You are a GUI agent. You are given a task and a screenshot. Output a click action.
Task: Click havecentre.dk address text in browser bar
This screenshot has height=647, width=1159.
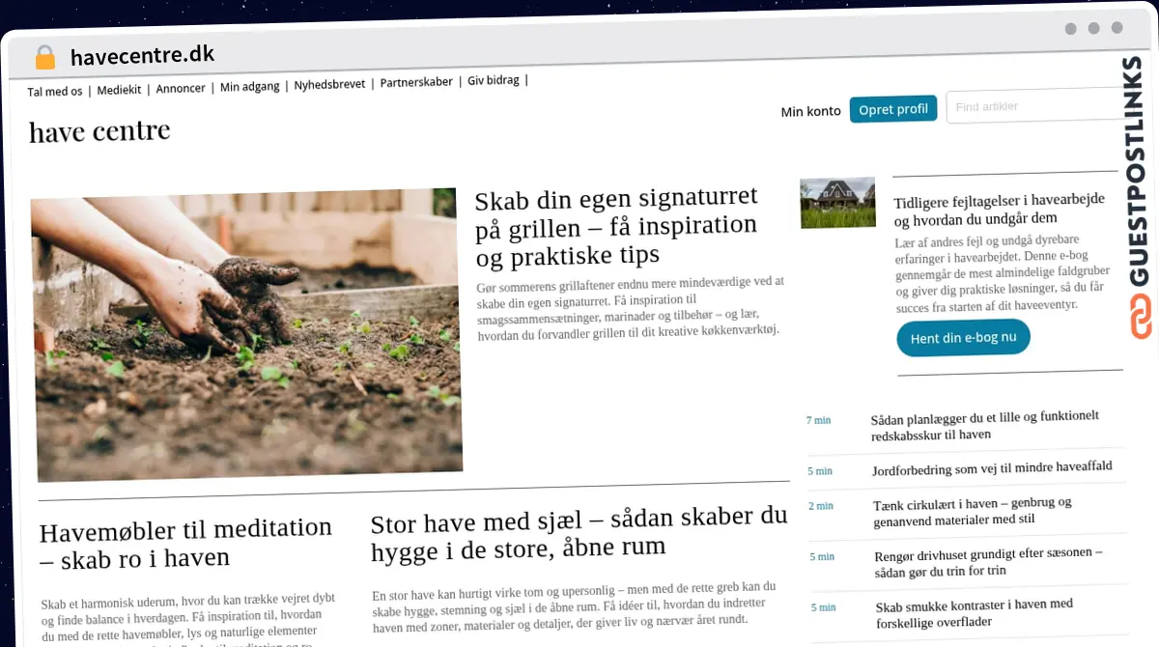click(x=142, y=55)
